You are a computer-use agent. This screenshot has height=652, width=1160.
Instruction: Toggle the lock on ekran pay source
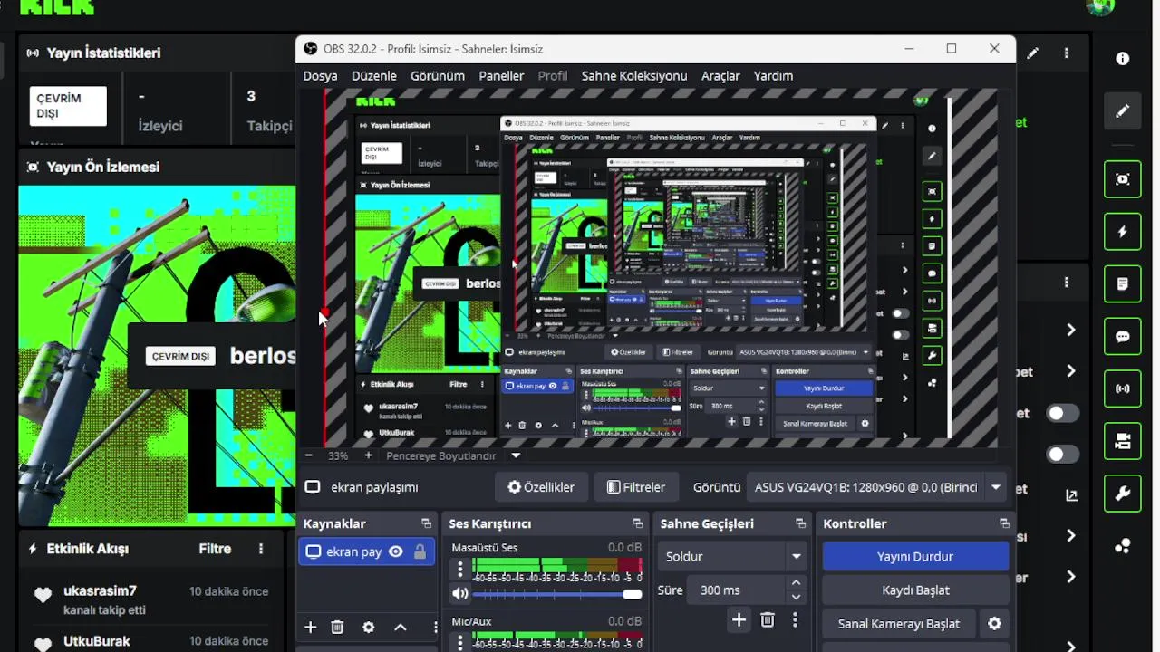[420, 551]
